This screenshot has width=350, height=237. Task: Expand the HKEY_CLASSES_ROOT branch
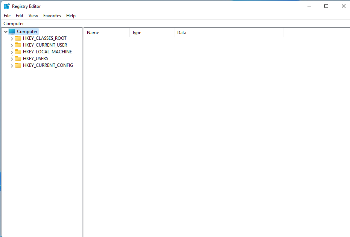click(12, 38)
